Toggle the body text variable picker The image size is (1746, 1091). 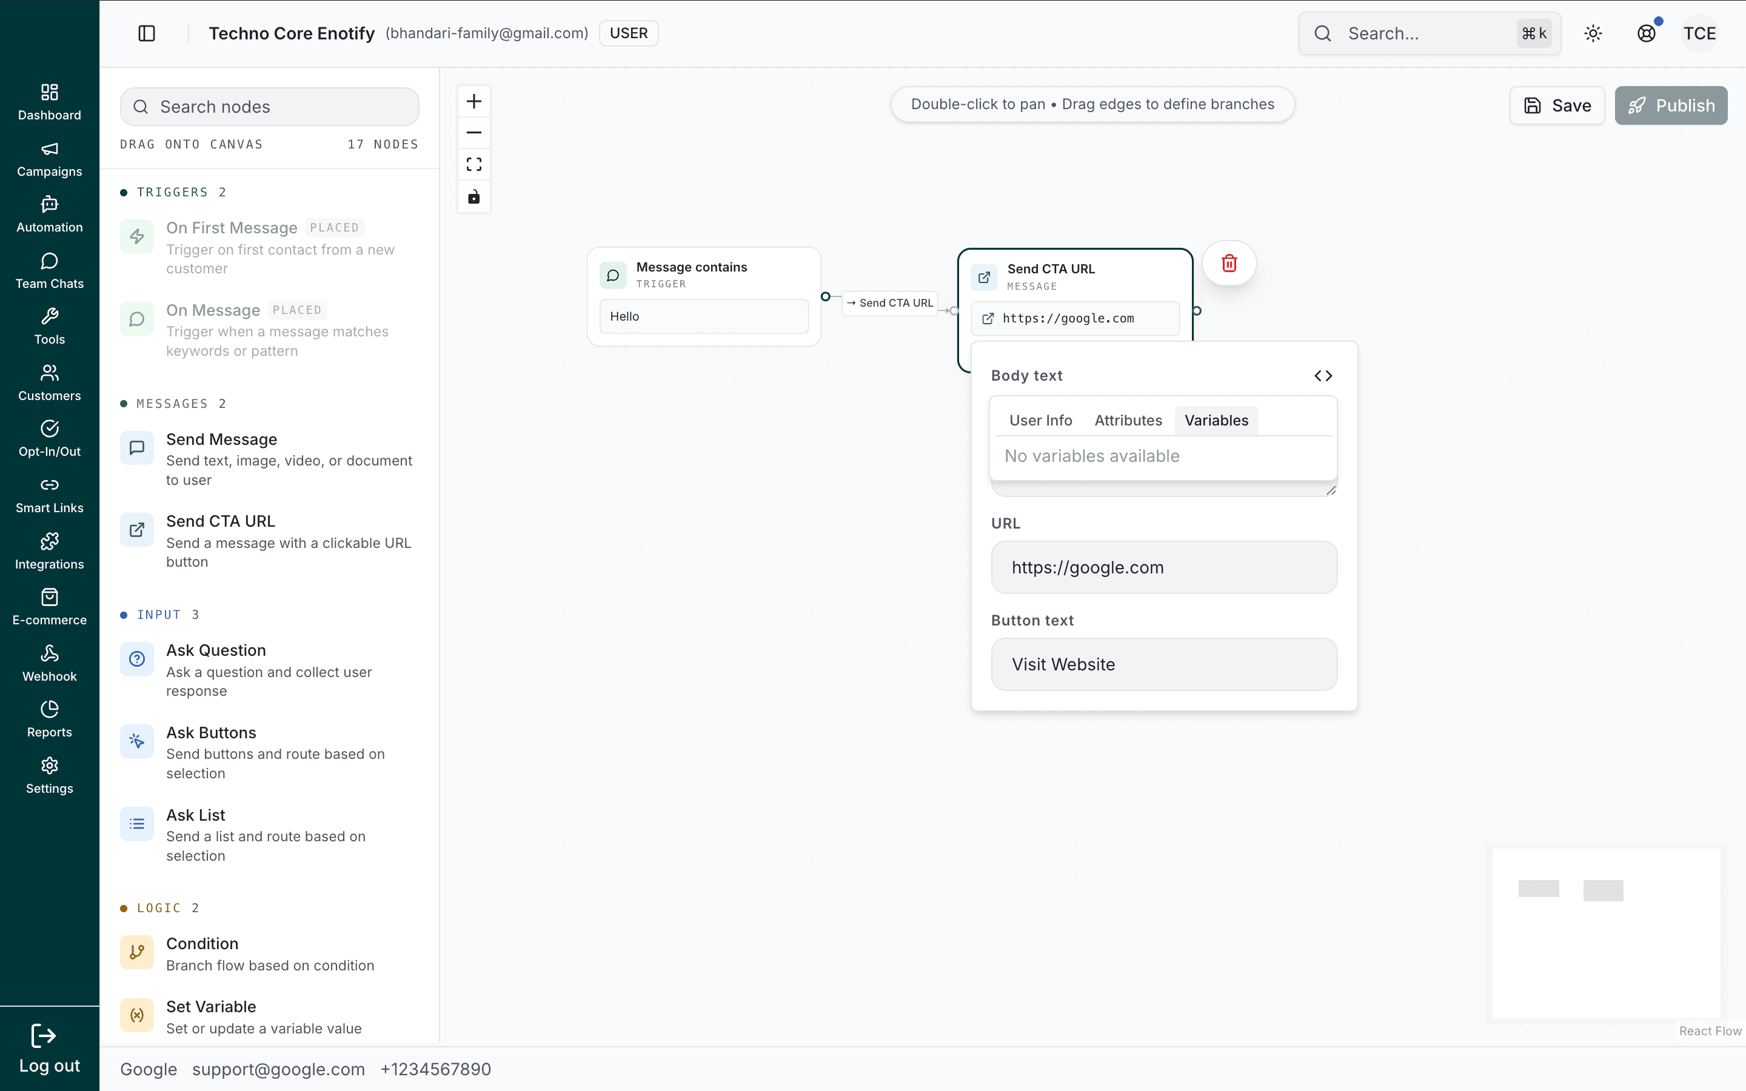tap(1323, 376)
